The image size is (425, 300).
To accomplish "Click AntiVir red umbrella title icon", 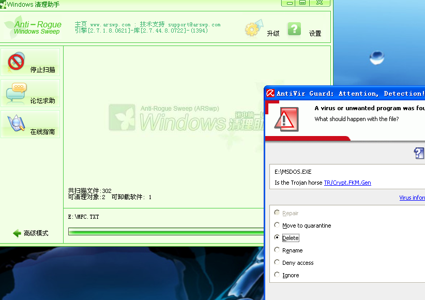I will pos(270,93).
